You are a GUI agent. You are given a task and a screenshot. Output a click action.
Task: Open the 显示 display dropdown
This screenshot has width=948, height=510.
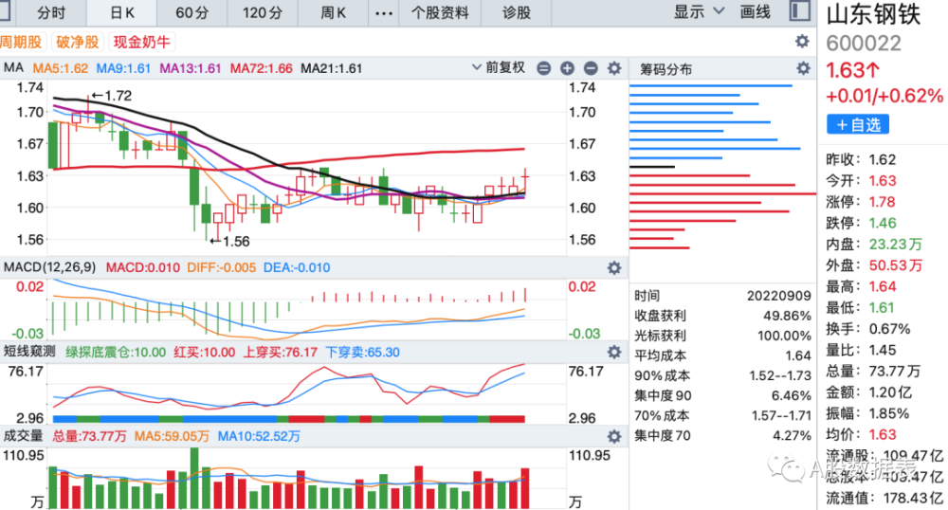699,11
